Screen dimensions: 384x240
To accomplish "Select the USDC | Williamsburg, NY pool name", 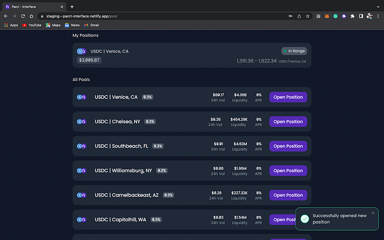I will 123,170.
